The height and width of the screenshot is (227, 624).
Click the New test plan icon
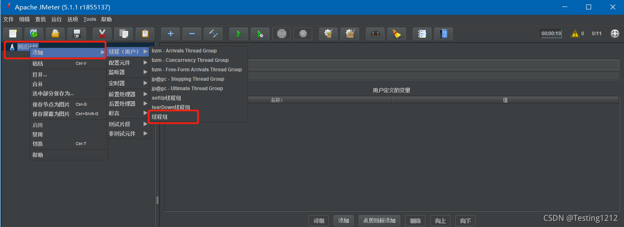coord(12,34)
